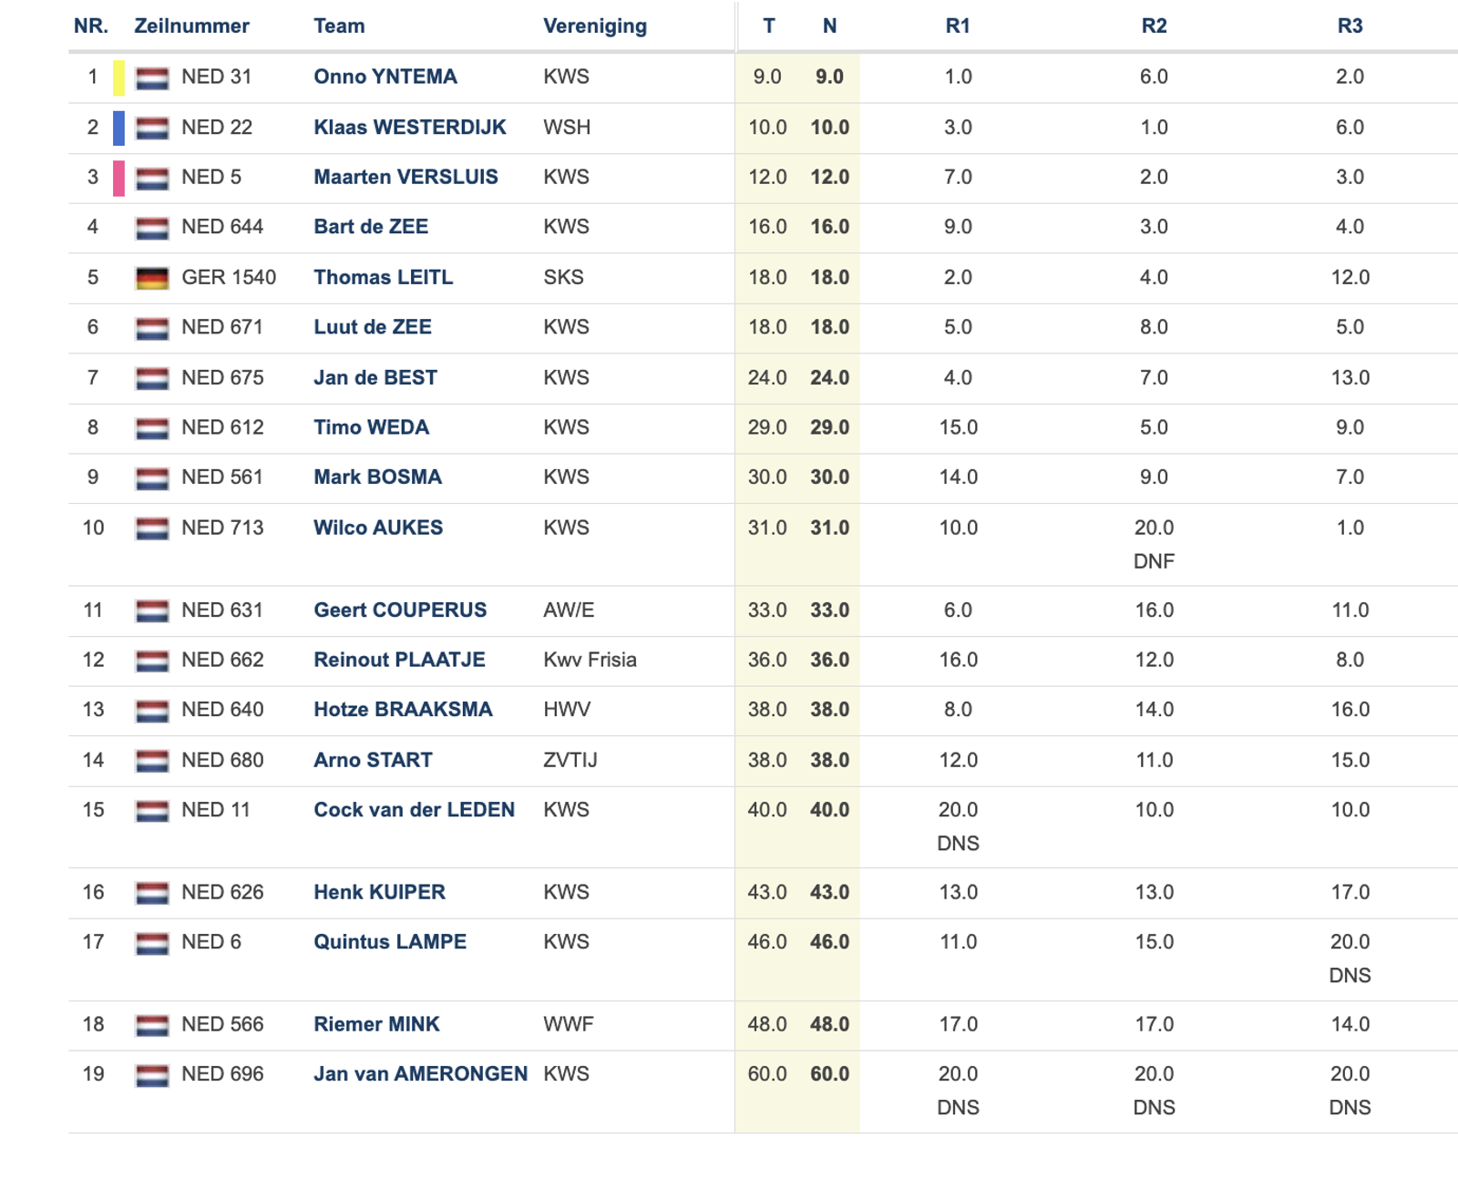Click the R3 column header

(1350, 26)
